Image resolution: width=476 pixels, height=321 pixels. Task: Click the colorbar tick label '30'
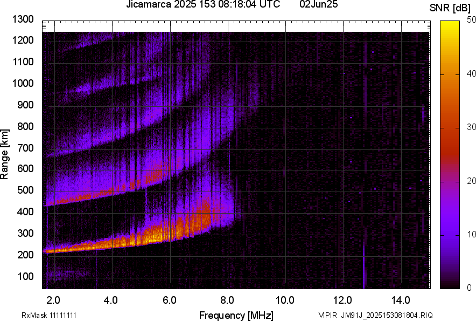pos(471,127)
